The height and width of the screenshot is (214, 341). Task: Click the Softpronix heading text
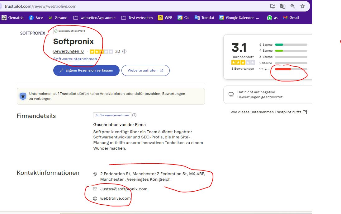pos(73,41)
